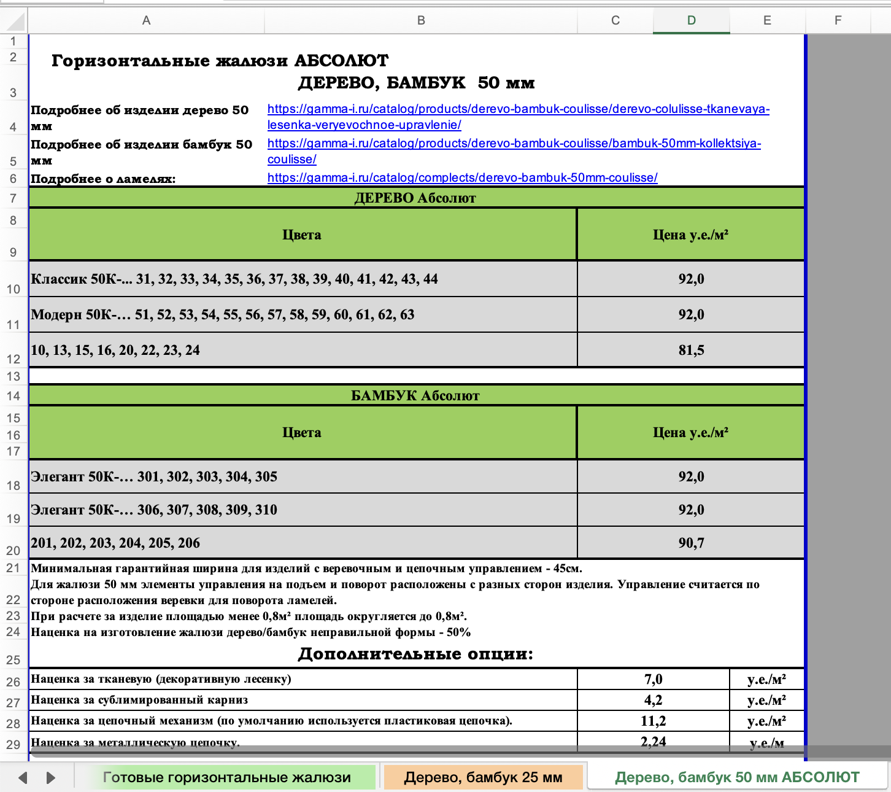The height and width of the screenshot is (792, 891).
Task: Select column A header
Action: (146, 20)
